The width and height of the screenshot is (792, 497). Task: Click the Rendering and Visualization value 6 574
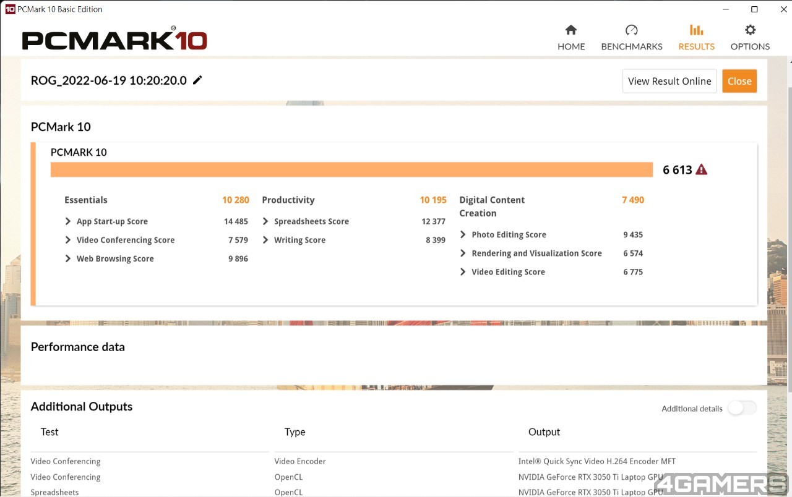point(633,253)
